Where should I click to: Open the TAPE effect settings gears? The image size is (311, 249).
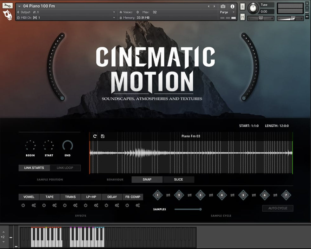55,205
